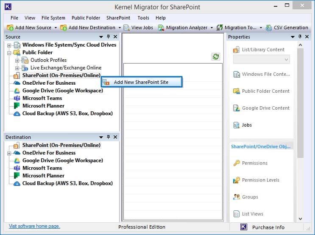The image size is (315, 235).
Task: Open the Add New Destination dropdown arrow
Action: 120,28
